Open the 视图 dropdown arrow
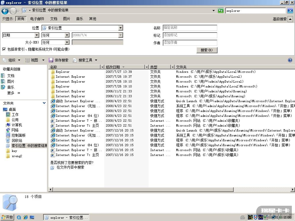295x221 pixels. 43,60
